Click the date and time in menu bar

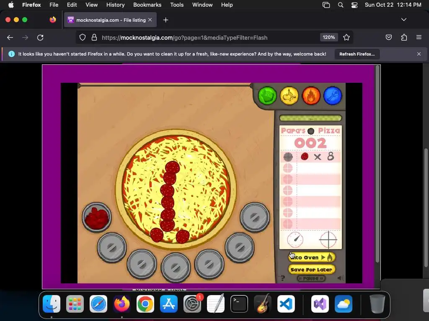click(393, 5)
